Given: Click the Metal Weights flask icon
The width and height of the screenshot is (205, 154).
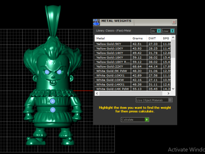Looking at the screenshot, I should click(x=97, y=22).
